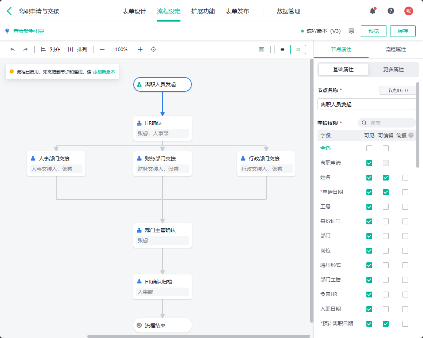423x338 pixels.
Task: Enable 岗位 简报 checkbox
Action: pos(405,251)
